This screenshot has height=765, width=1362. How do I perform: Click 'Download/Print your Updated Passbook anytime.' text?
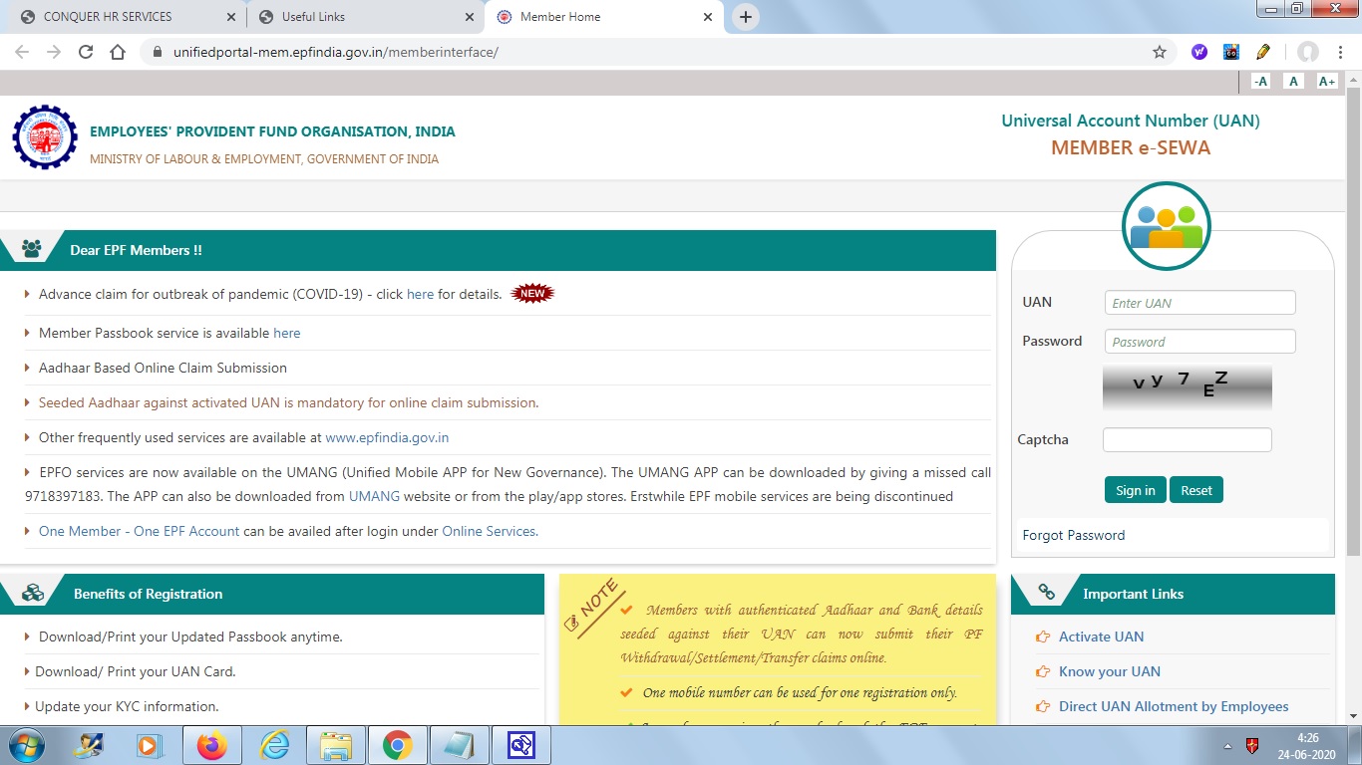[x=190, y=637]
